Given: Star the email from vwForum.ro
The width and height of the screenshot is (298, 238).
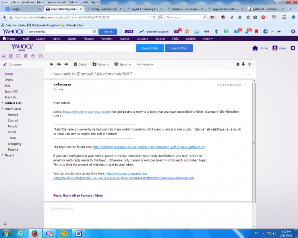Looking at the screenshot, I should tap(245, 84).
